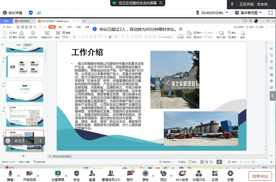Click the red 结束会议 button
The width and height of the screenshot is (276, 182).
point(260,176)
